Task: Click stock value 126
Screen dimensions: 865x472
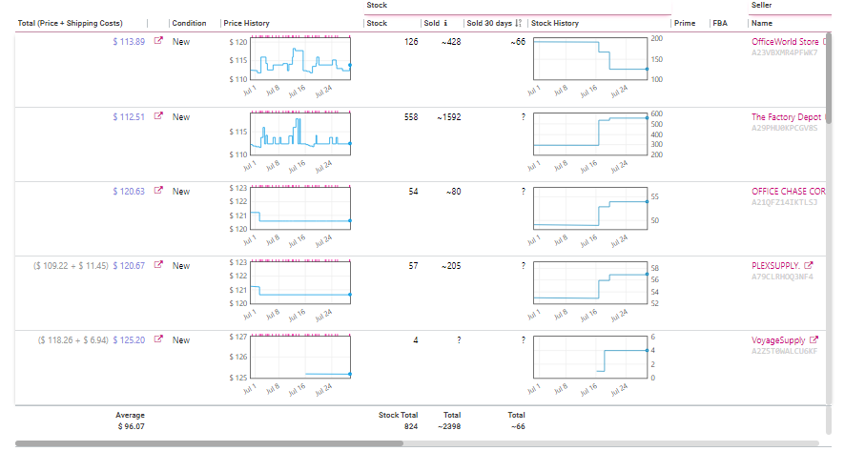Action: tap(411, 42)
